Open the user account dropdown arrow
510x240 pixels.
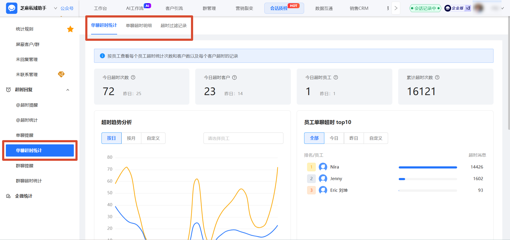point(503,8)
